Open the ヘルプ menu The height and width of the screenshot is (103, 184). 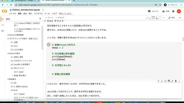(54, 13)
